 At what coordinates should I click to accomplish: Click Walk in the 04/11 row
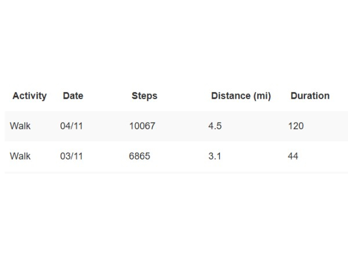(20, 126)
